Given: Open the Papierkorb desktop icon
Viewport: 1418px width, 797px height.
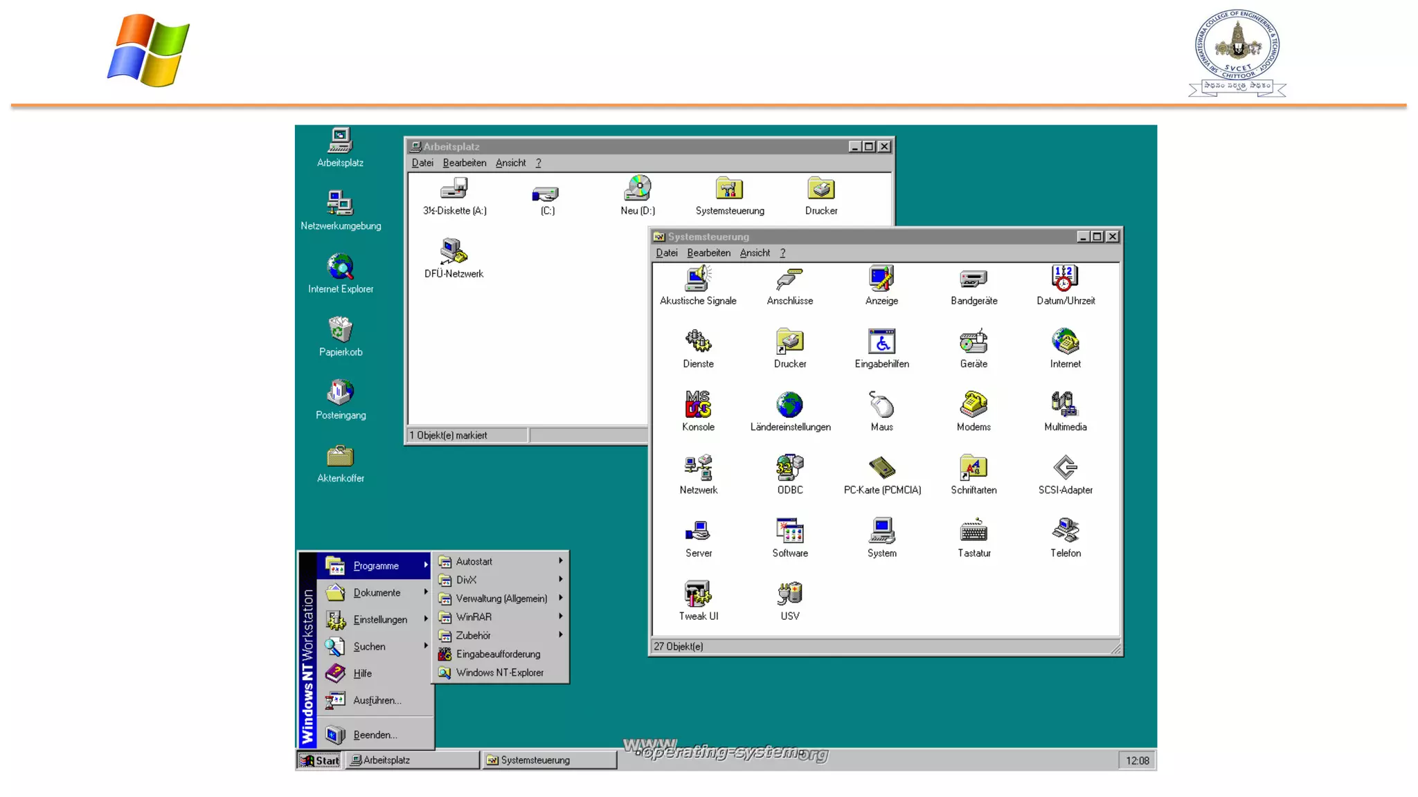Looking at the screenshot, I should [340, 330].
